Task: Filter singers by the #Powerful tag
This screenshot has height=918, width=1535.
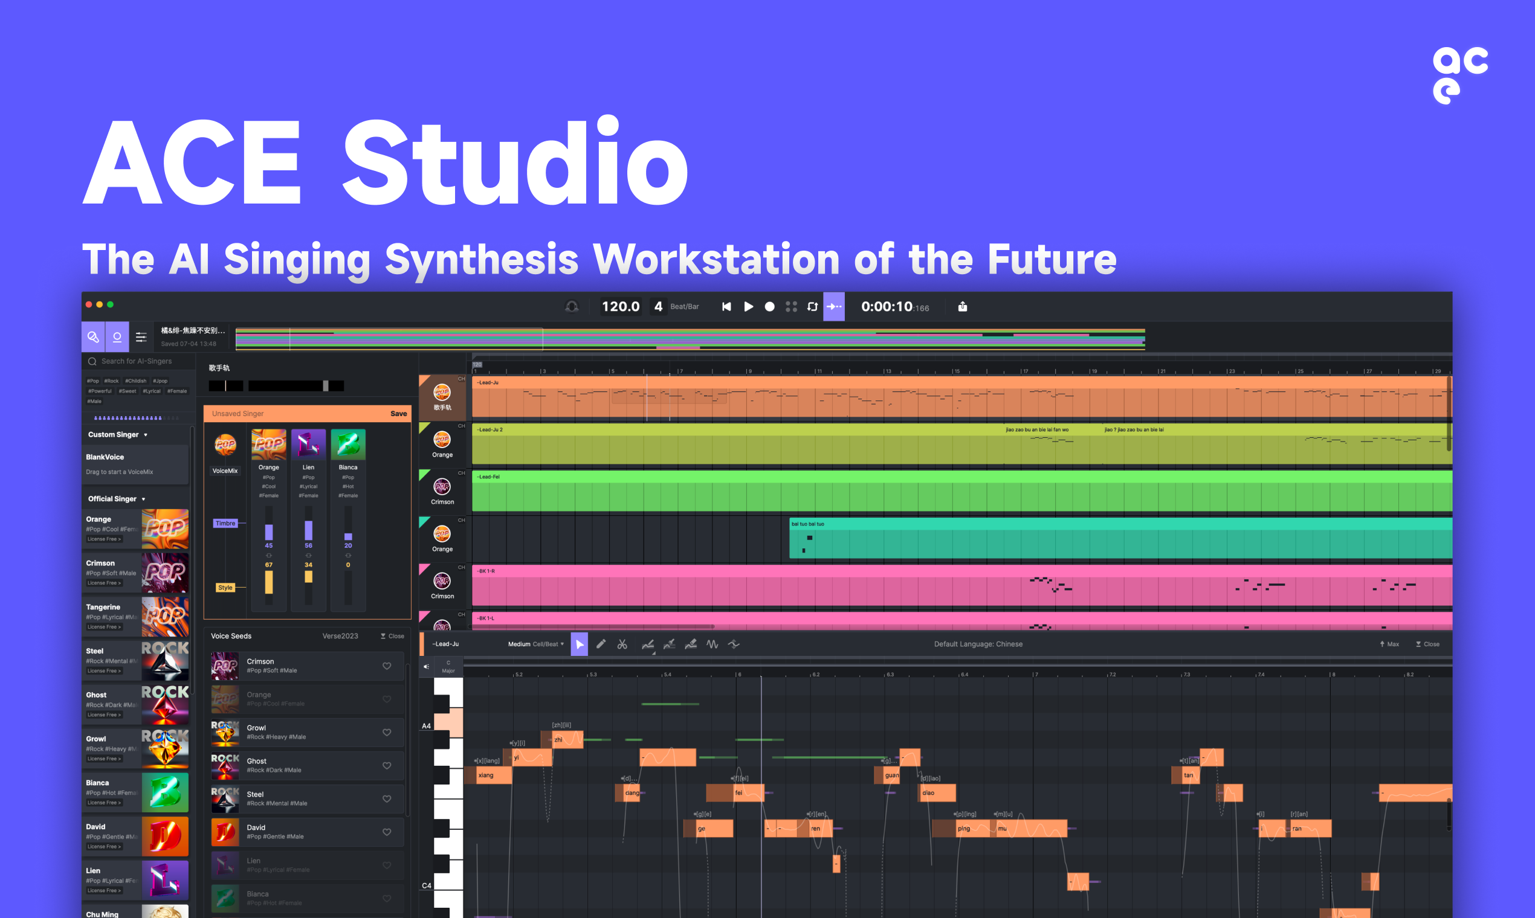Action: pyautogui.click(x=100, y=391)
